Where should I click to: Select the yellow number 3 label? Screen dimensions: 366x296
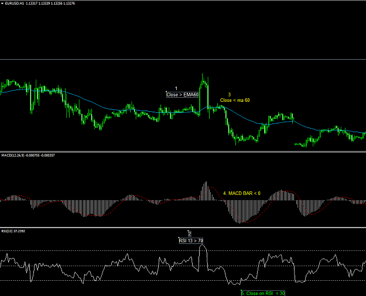(229, 94)
